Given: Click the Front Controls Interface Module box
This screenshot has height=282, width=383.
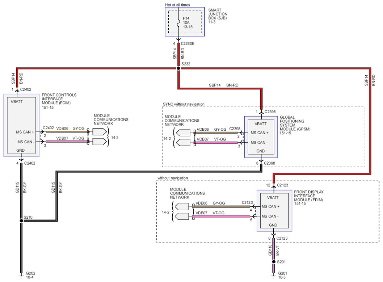Looking at the screenshot, I should pos(21,125).
